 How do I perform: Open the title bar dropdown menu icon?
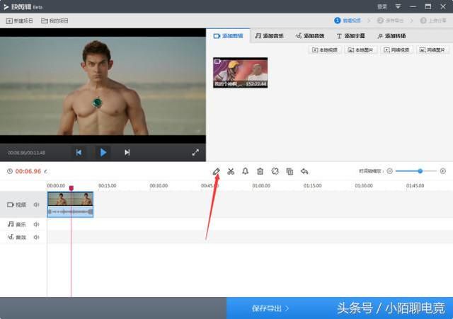pos(398,6)
